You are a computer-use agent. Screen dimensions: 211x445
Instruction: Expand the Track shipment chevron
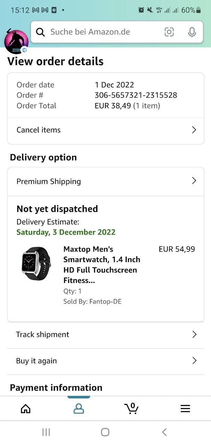[x=194, y=334]
